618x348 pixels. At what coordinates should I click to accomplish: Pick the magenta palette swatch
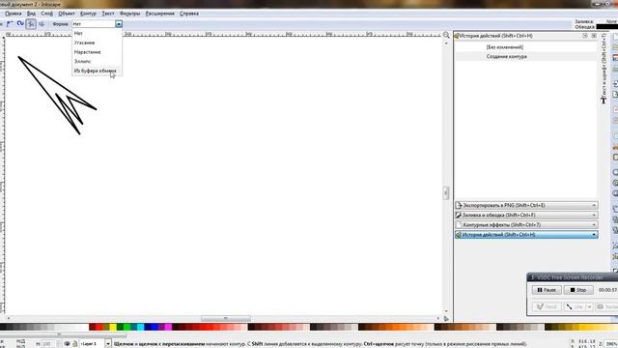[168, 327]
